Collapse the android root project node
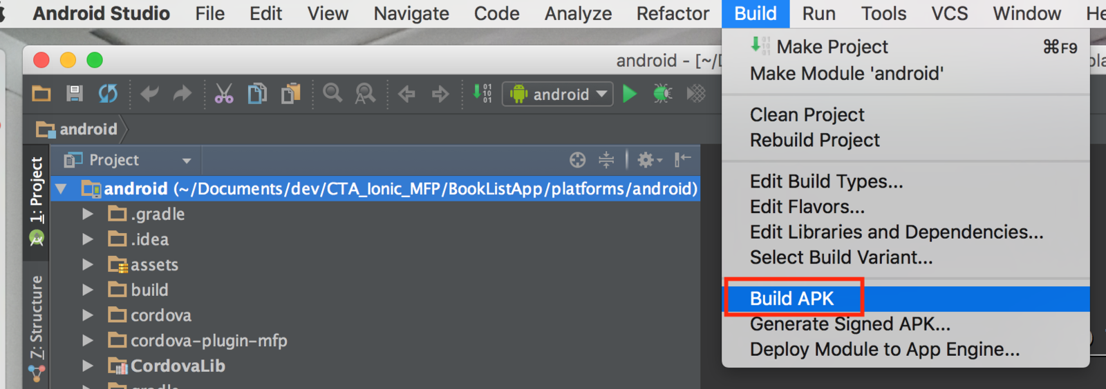The width and height of the screenshot is (1106, 389). coord(62,188)
